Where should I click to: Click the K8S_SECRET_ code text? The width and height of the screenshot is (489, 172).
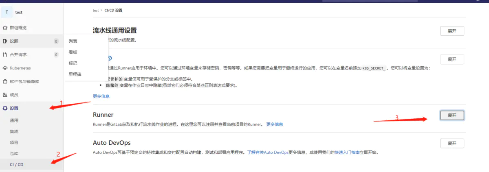pyautogui.click(x=374, y=68)
